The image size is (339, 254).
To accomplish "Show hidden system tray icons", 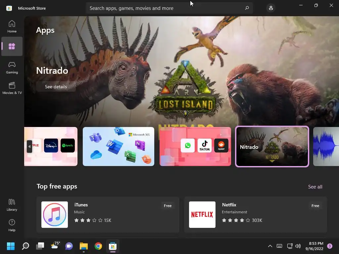I will [x=270, y=246].
